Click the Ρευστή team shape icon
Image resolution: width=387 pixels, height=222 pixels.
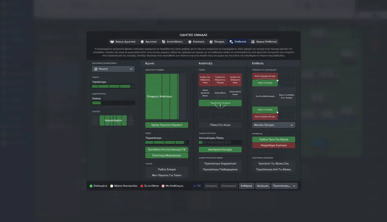96,69
